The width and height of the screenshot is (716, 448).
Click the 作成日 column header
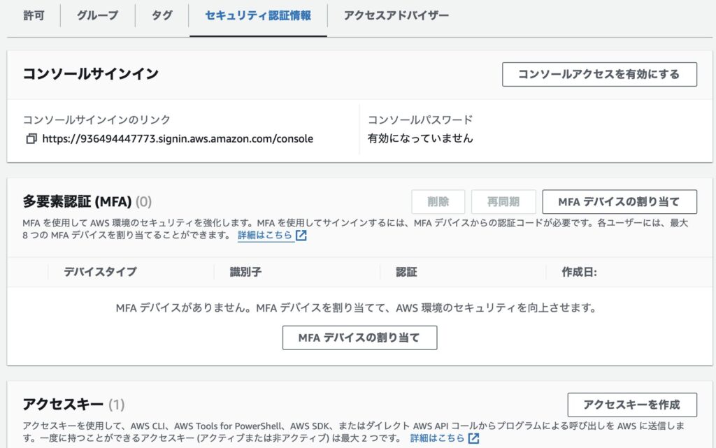coord(579,272)
